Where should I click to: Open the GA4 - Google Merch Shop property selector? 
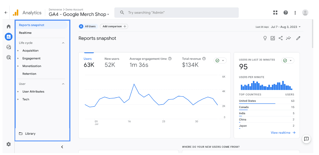tap(79, 14)
